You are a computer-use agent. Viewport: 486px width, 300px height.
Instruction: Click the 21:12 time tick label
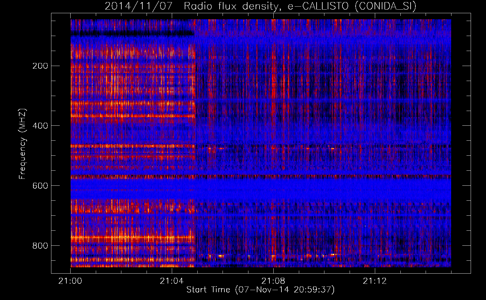click(375, 281)
